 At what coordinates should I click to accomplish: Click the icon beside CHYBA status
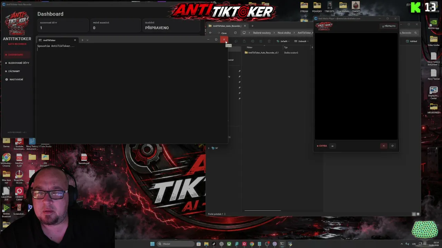[333, 146]
